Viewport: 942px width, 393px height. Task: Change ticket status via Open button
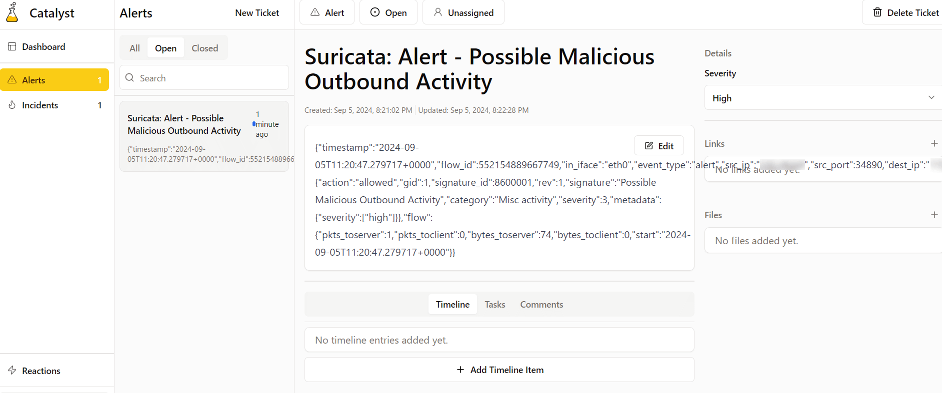point(388,12)
